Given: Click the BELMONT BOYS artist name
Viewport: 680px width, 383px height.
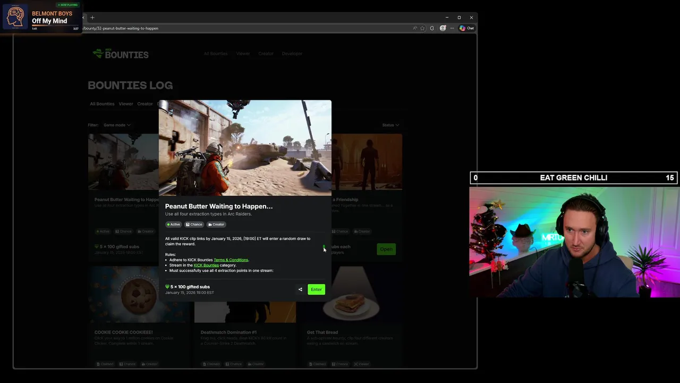Looking at the screenshot, I should 52,13.
